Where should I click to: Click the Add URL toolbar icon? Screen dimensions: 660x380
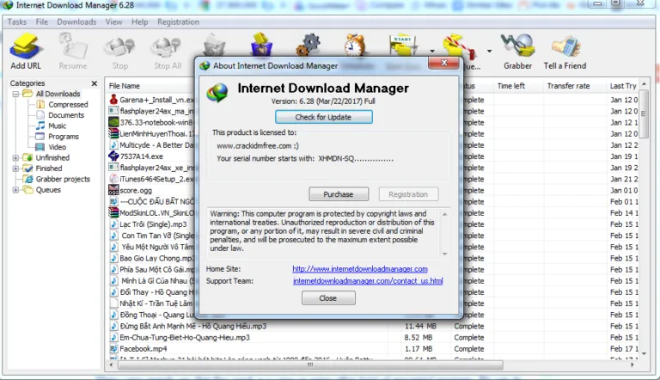24,51
